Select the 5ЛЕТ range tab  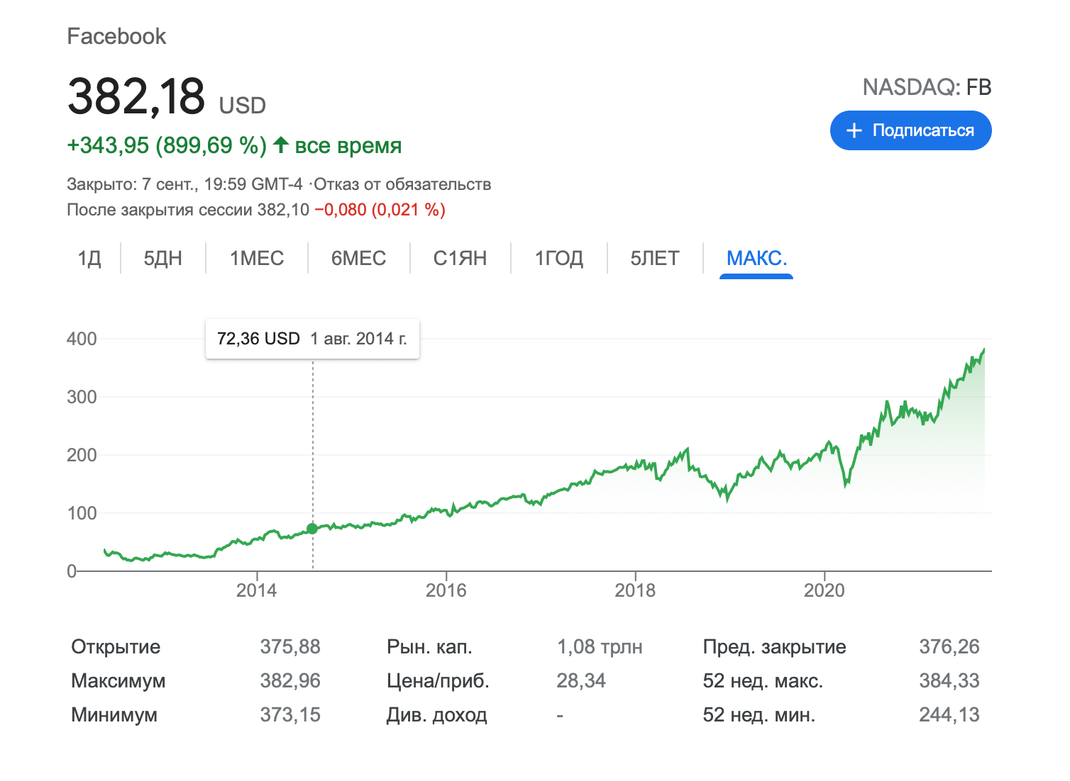coord(655,258)
